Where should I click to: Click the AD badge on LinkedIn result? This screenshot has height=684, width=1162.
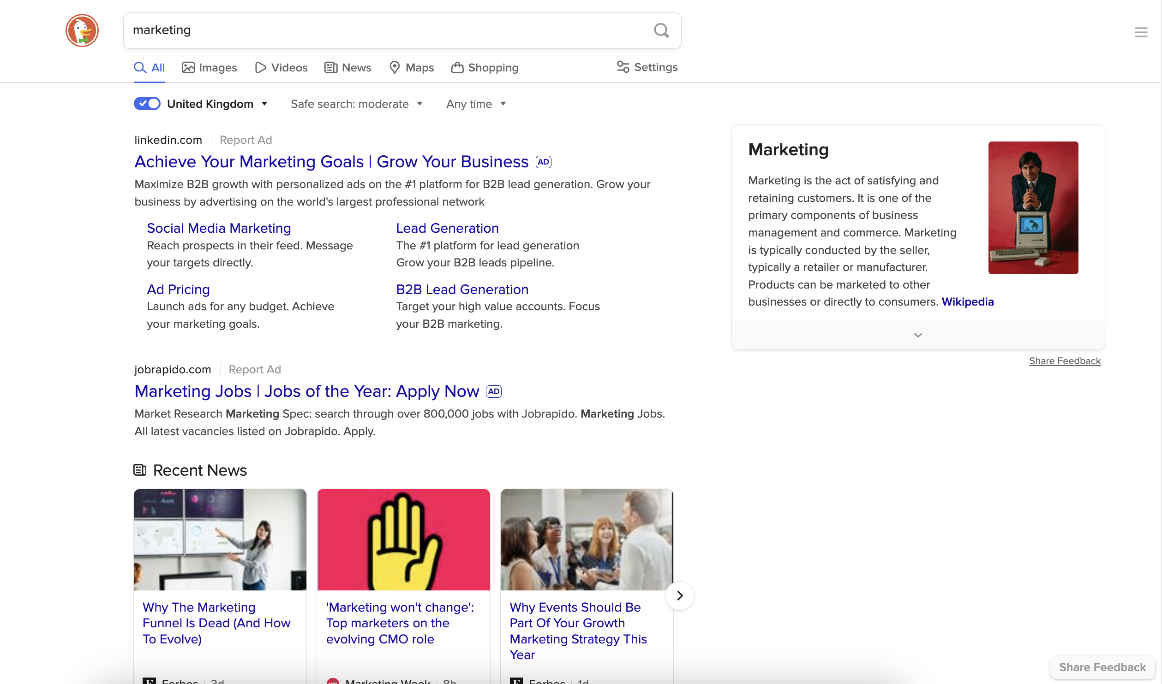coord(543,162)
